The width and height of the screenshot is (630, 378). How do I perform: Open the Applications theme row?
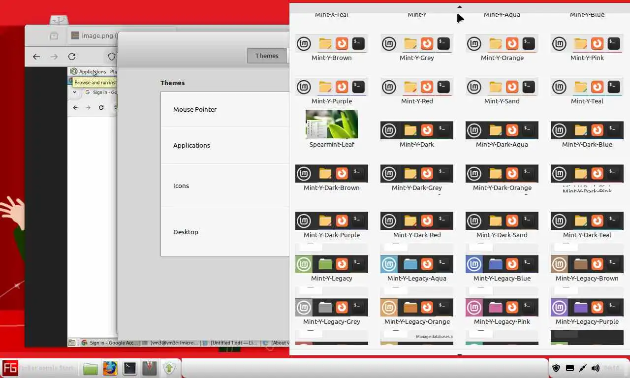(225, 145)
